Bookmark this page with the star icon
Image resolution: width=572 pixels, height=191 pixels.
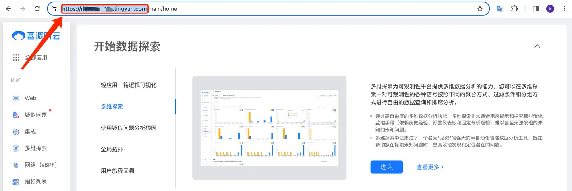click(x=480, y=9)
